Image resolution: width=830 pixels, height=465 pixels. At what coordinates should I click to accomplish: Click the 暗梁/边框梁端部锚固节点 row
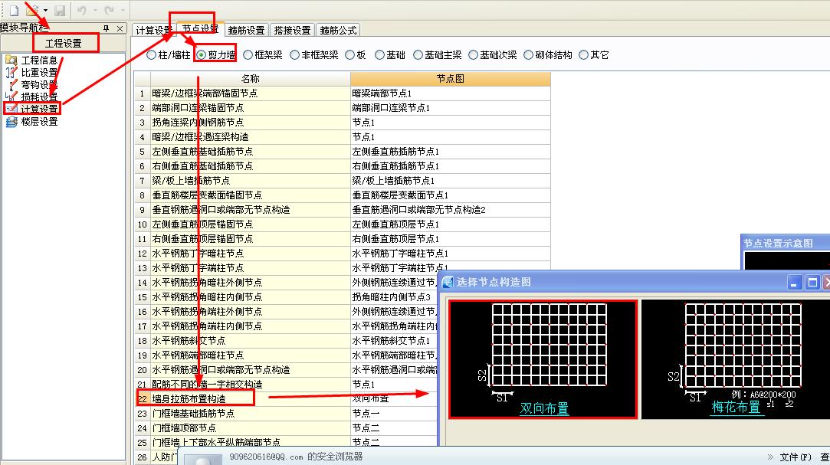[x=251, y=93]
